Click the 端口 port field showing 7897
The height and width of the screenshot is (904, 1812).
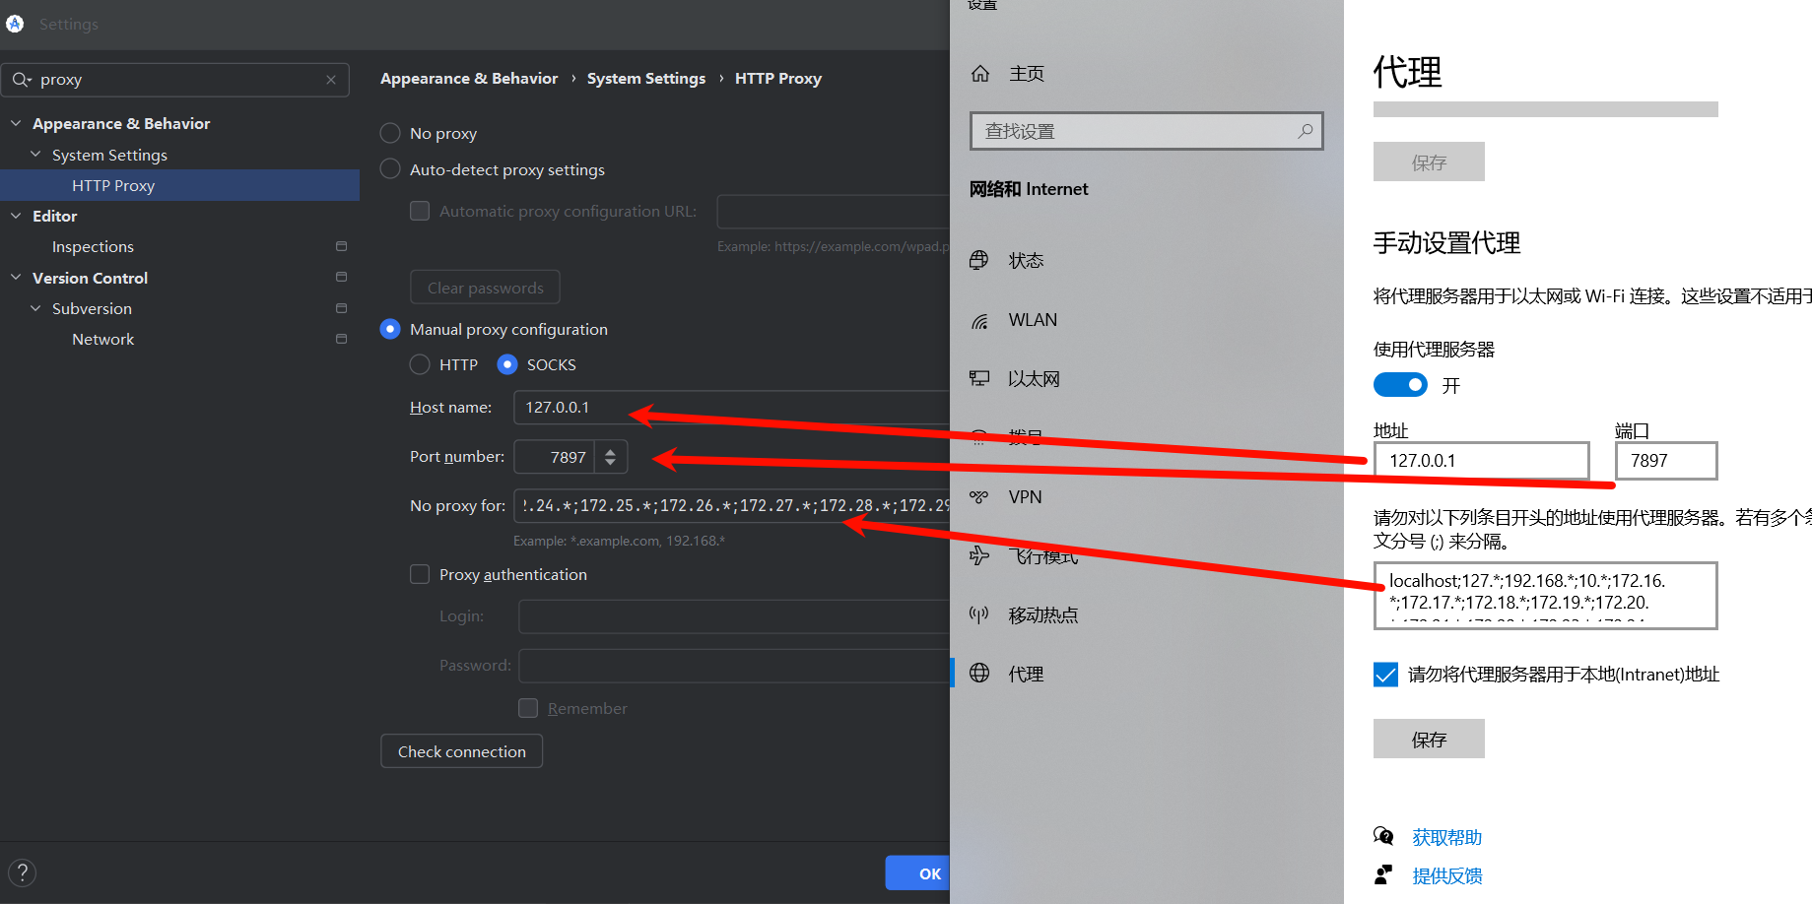click(x=1666, y=461)
